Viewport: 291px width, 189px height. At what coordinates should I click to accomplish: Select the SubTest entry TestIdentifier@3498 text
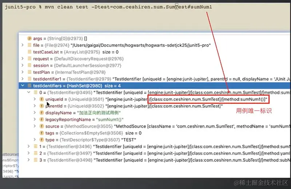tap(191, 160)
